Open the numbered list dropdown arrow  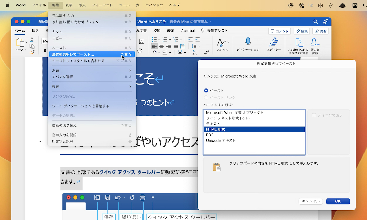tap(170, 40)
